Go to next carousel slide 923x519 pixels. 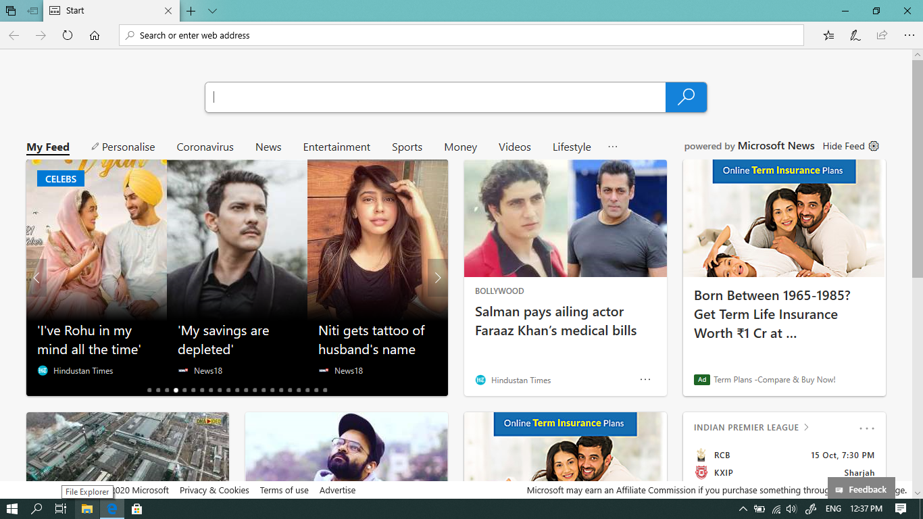(x=438, y=278)
